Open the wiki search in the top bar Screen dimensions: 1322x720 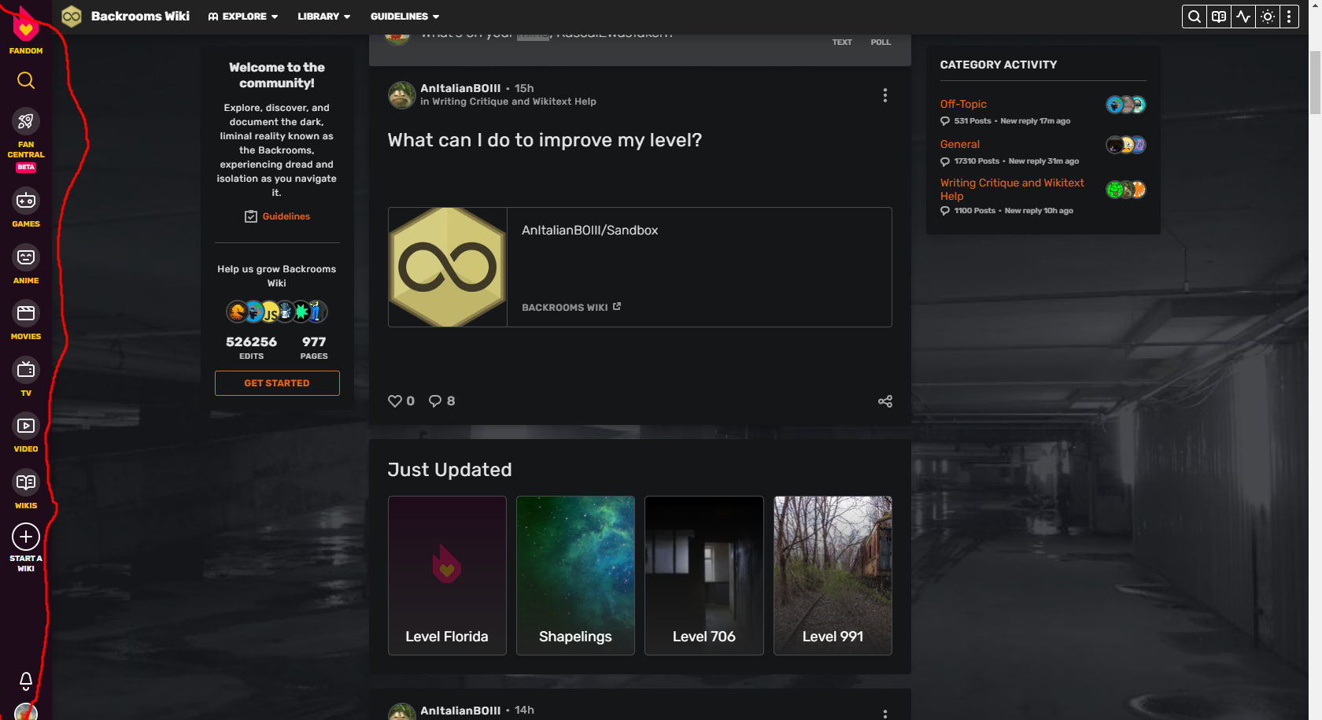[x=1195, y=17]
